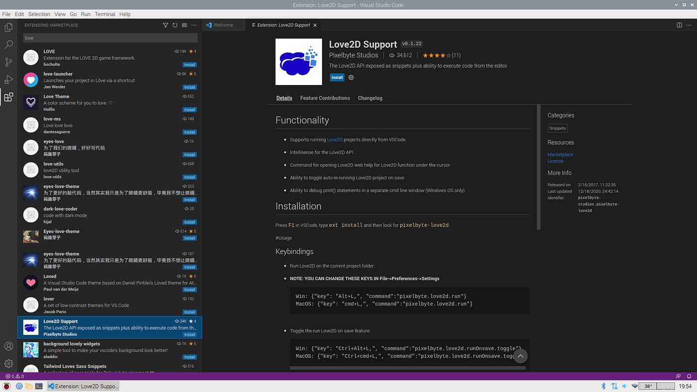Click the extension search box containing 'love'
The width and height of the screenshot is (697, 392).
110,37
